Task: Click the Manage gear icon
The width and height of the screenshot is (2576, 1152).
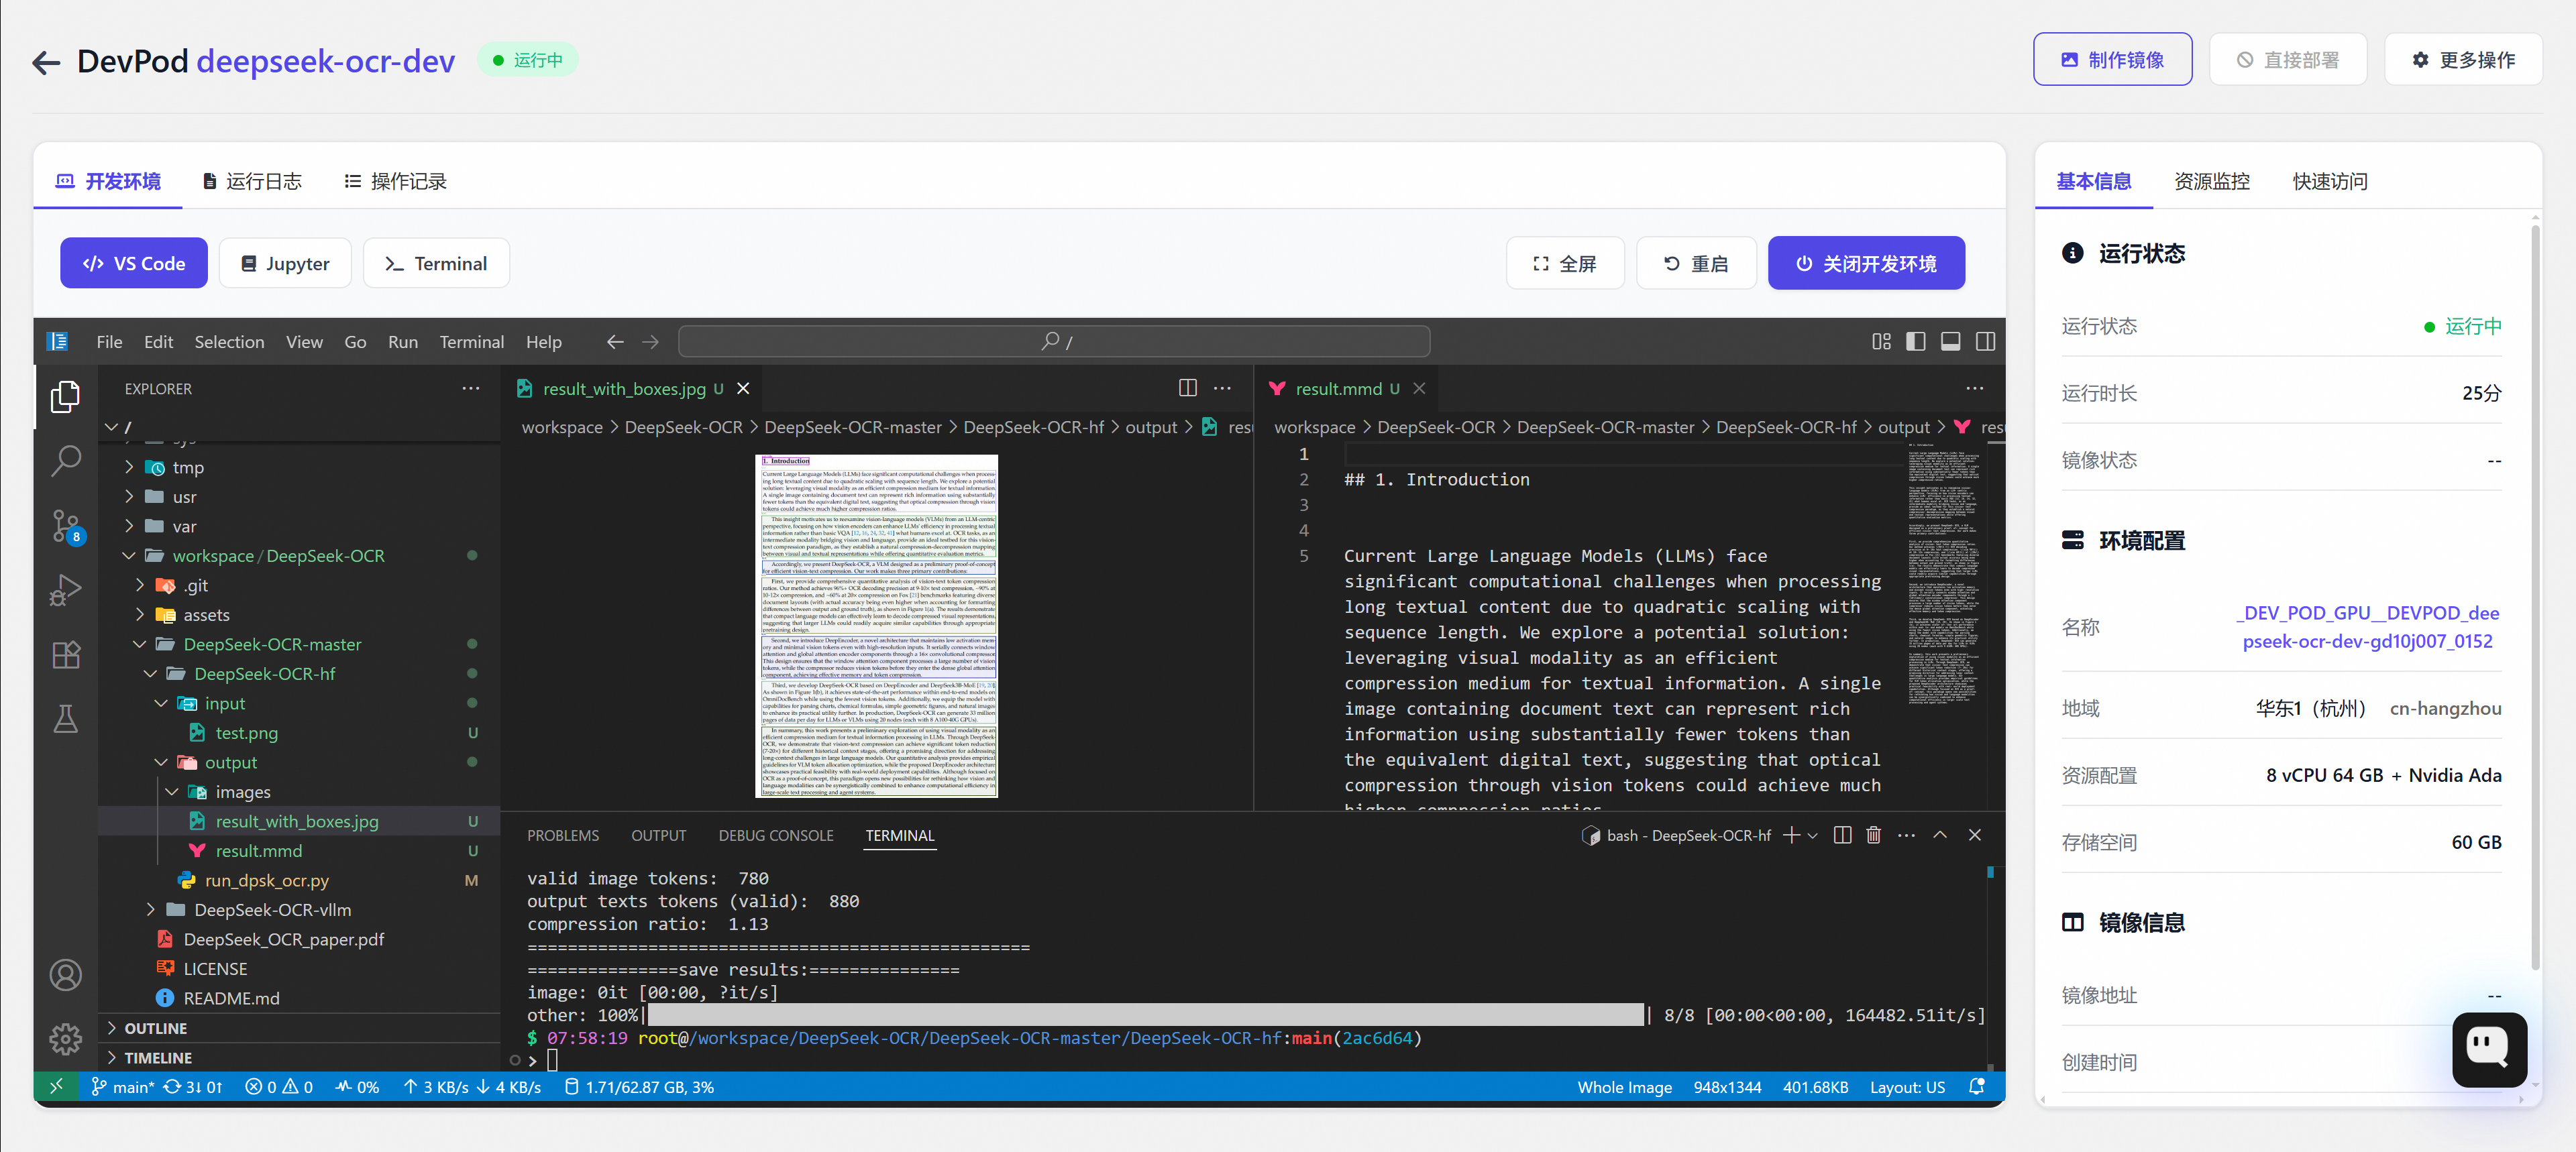Action: pyautogui.click(x=66, y=1038)
